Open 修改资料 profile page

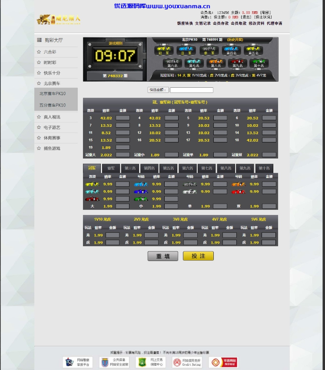[x=256, y=23]
